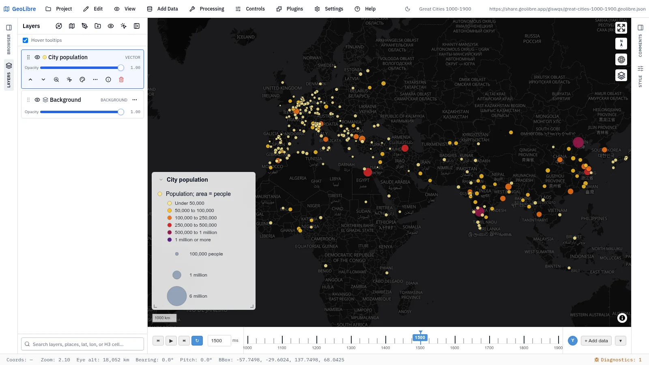Switch to the Layers side tab
This screenshot has width=649, height=365.
pyautogui.click(x=9, y=75)
